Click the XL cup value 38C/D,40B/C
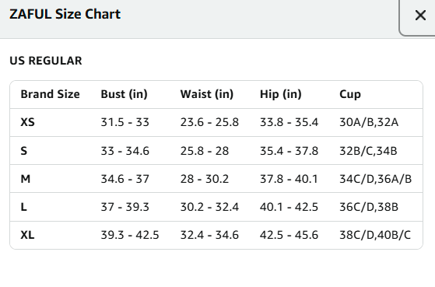The image size is (435, 287). 375,235
